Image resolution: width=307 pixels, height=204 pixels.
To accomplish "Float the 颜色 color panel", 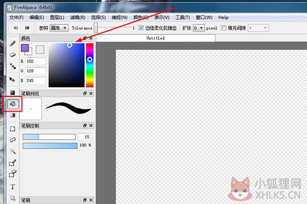I will [85, 39].
